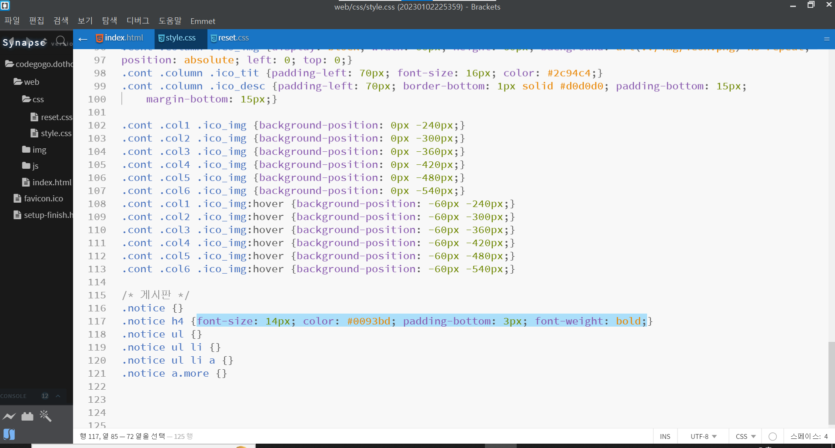Click the '.notice a.more' selector on line 121
Screen dimensions: 835x448
pyautogui.click(x=165, y=373)
